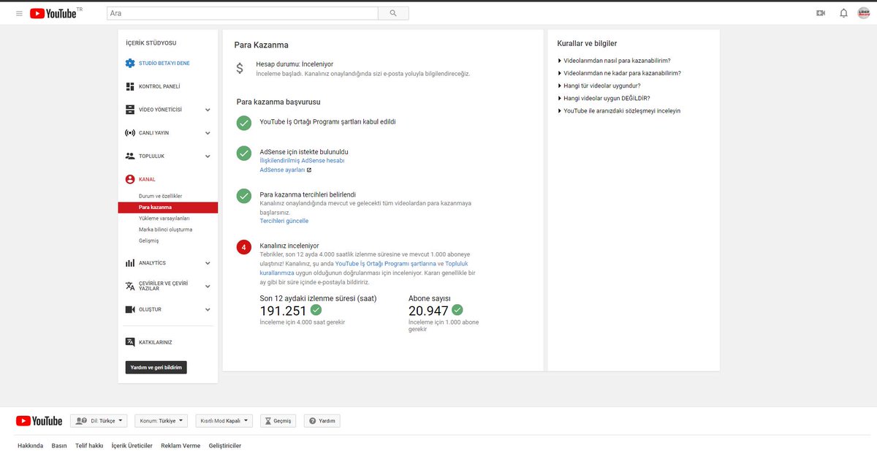Click the green check beside watch hours
The image size is (877, 451).
point(316,310)
